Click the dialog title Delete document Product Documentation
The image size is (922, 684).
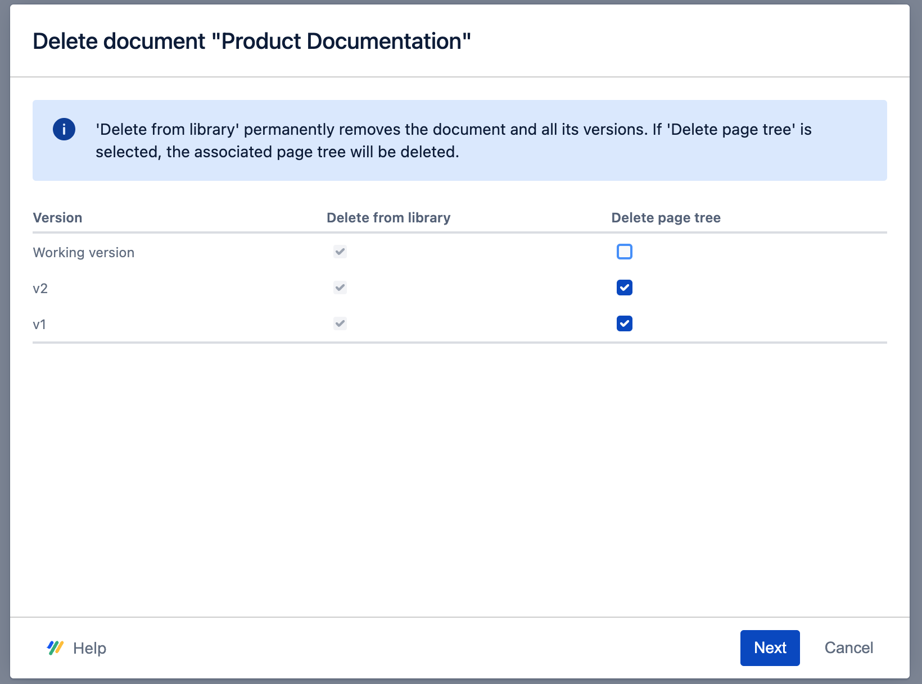pos(252,40)
